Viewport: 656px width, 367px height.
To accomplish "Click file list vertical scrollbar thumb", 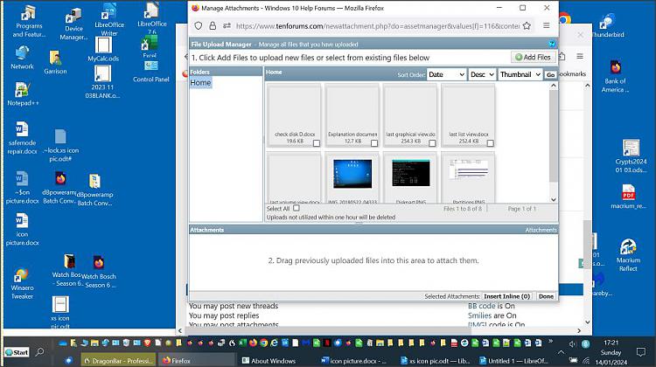I will 554,135.
